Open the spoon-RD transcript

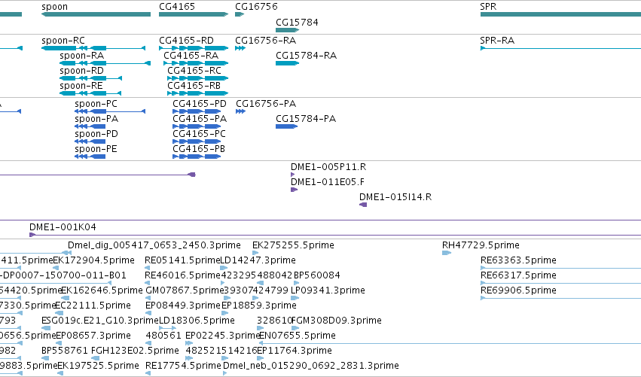point(90,78)
